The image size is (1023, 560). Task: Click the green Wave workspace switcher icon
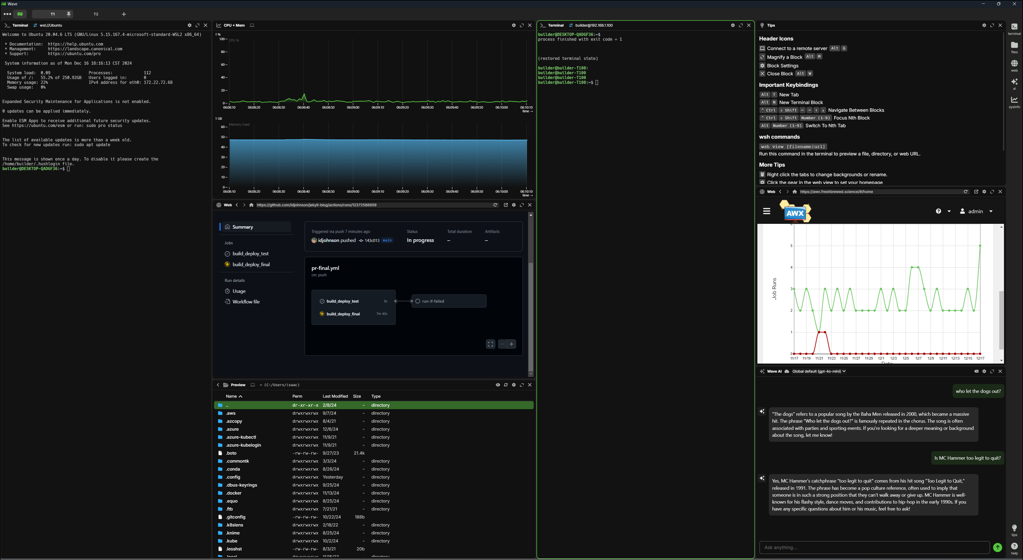20,14
